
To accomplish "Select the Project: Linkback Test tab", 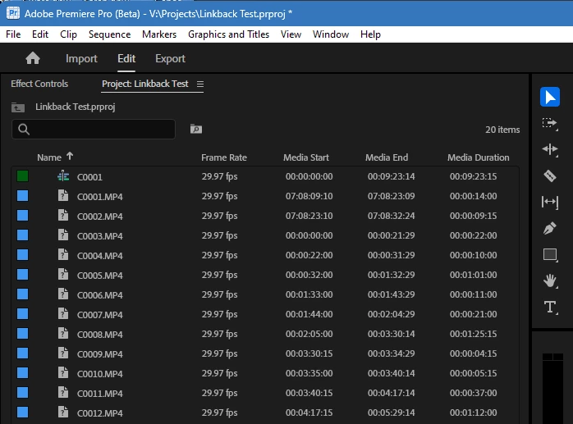I will [x=145, y=84].
